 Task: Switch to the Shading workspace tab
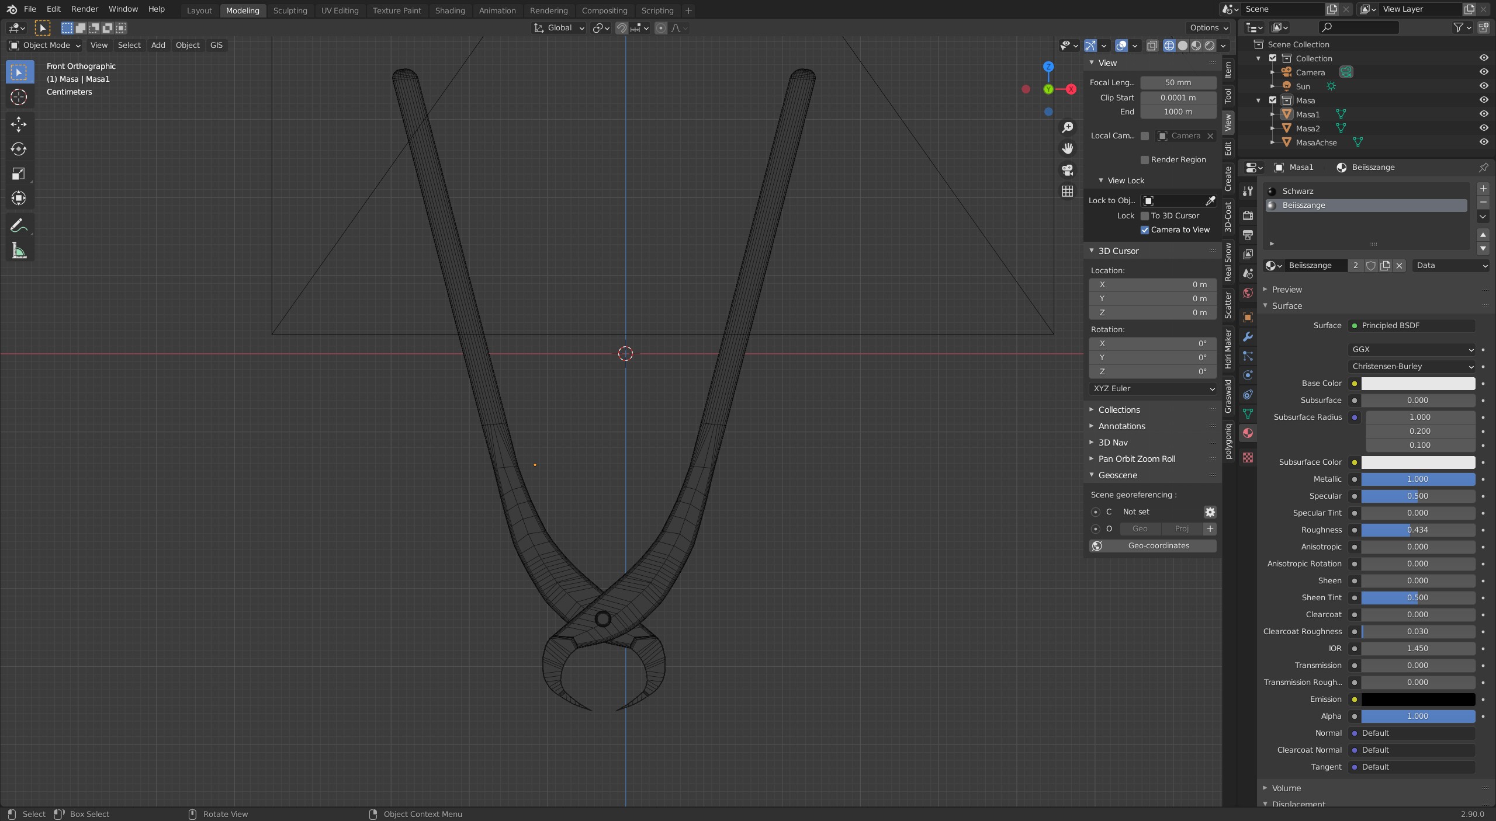(x=449, y=11)
